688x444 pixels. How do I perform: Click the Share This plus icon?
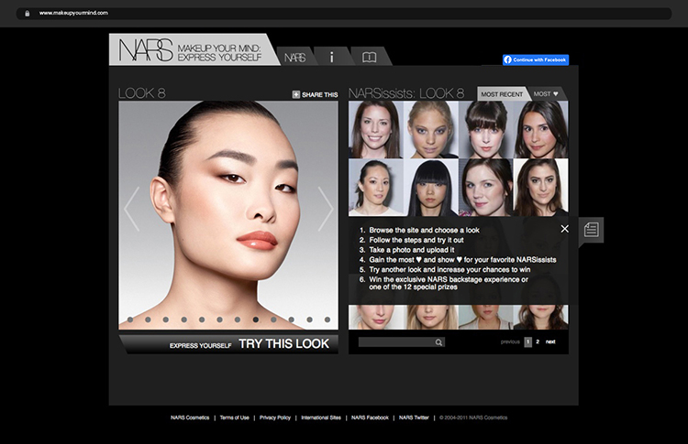(296, 94)
